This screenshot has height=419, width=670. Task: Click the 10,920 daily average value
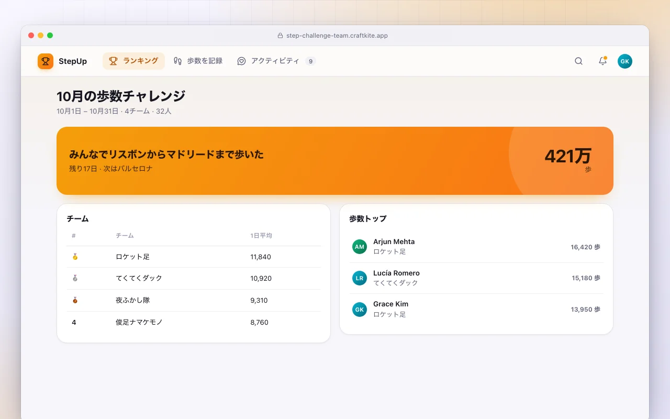pyautogui.click(x=261, y=279)
